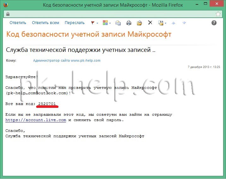
Task: Expand the copy-to-folder dropdown arrow
Action: coord(165,23)
